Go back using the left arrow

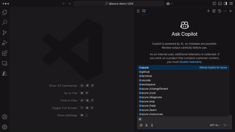click(64, 4)
